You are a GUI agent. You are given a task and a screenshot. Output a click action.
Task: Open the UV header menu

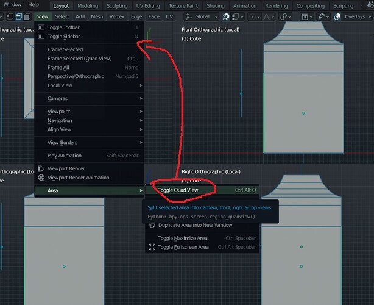tap(169, 16)
